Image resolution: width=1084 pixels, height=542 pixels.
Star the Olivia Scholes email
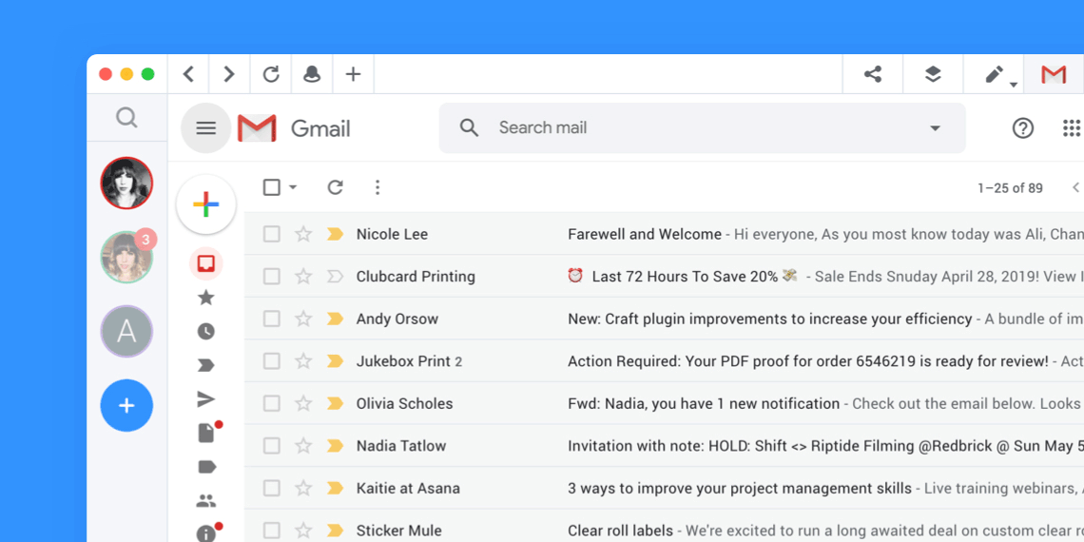coord(303,403)
